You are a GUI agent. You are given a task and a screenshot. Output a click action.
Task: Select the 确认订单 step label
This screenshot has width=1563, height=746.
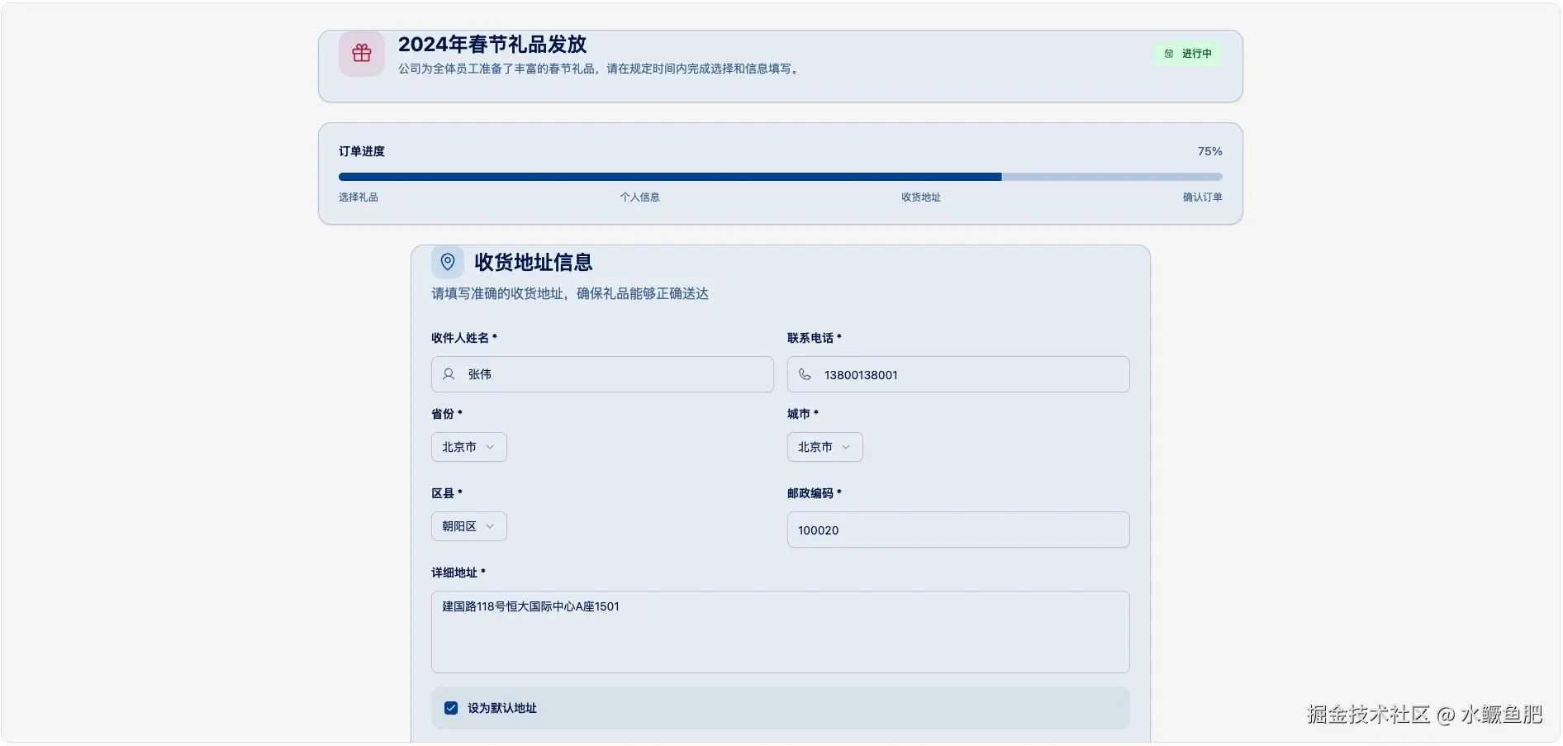[x=1202, y=197]
